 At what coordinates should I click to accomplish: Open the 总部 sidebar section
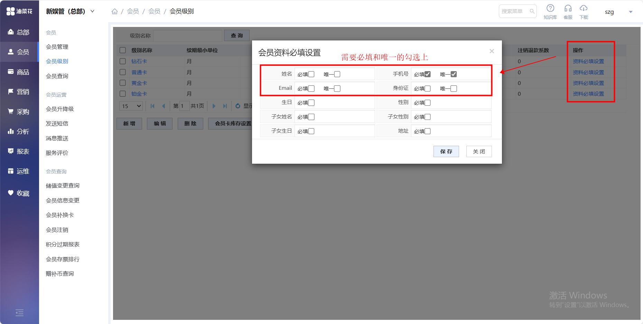[19, 32]
